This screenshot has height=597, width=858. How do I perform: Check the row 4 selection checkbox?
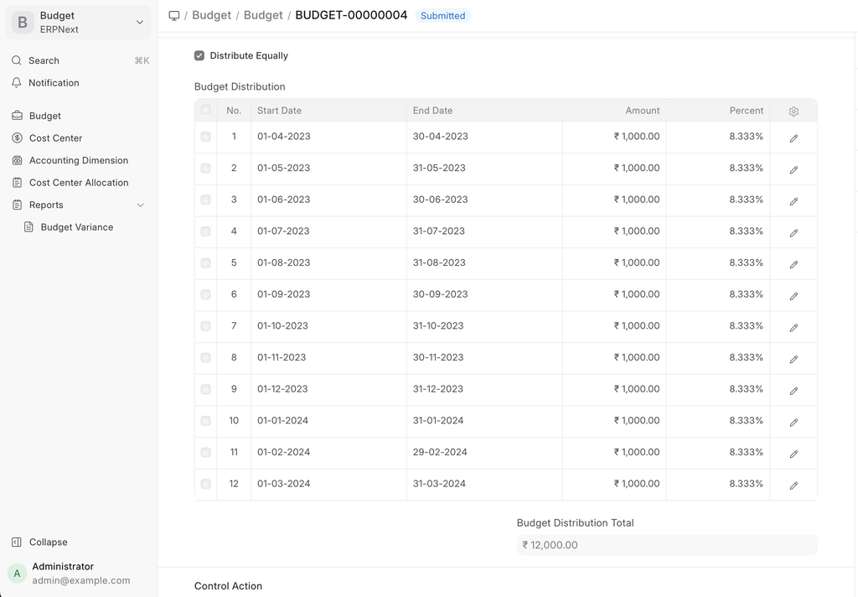[206, 231]
